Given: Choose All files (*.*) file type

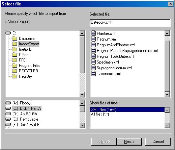Looking at the screenshot, I should pyautogui.click(x=100, y=114).
